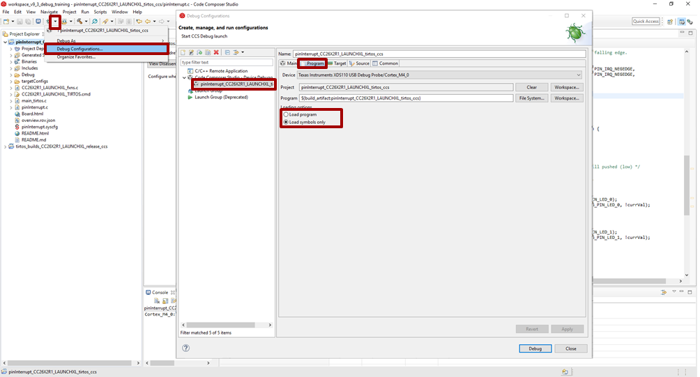Select the Load symbols only option
The image size is (700, 377).
tap(286, 122)
